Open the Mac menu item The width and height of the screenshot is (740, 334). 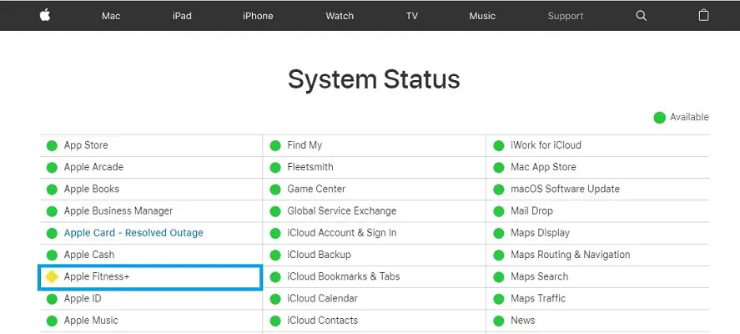click(111, 16)
